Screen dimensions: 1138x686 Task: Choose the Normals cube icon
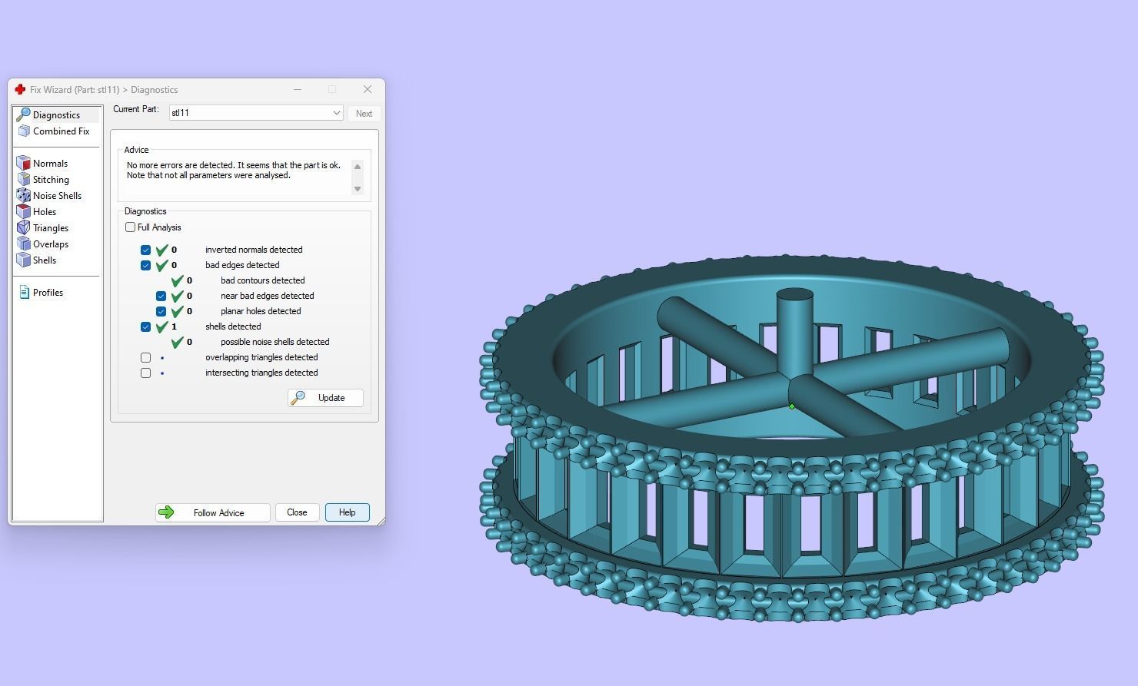point(24,164)
